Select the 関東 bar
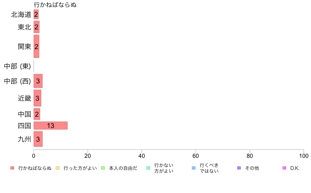The image size is (311, 193). 36,46
